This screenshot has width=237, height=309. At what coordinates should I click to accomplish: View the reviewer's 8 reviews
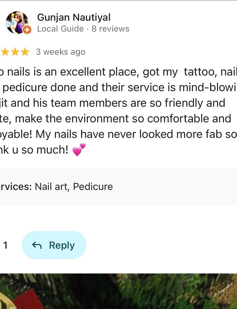(110, 29)
